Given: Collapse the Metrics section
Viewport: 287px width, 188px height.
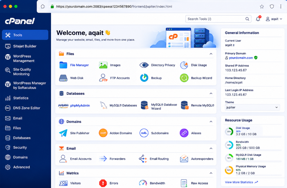Looking at the screenshot, I should click(x=211, y=173).
